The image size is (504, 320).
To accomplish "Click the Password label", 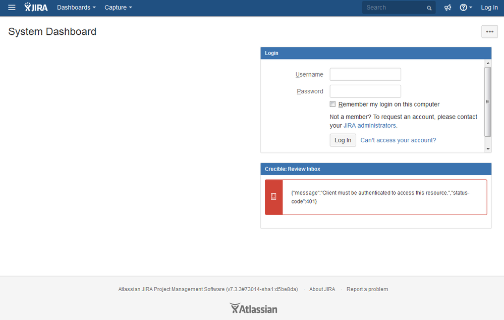I will tap(310, 91).
